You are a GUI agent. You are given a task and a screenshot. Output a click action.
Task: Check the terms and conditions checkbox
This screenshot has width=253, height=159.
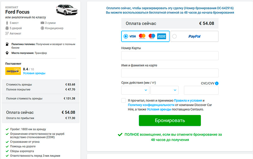point(123,100)
